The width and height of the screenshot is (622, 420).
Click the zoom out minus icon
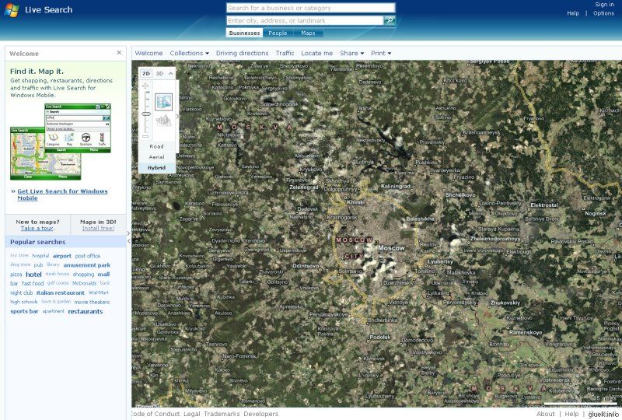click(145, 135)
